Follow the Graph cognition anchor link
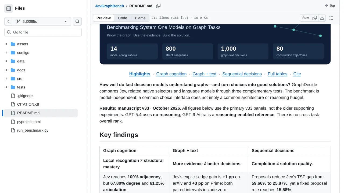Screen dimensions: 344x193 (171, 74)
